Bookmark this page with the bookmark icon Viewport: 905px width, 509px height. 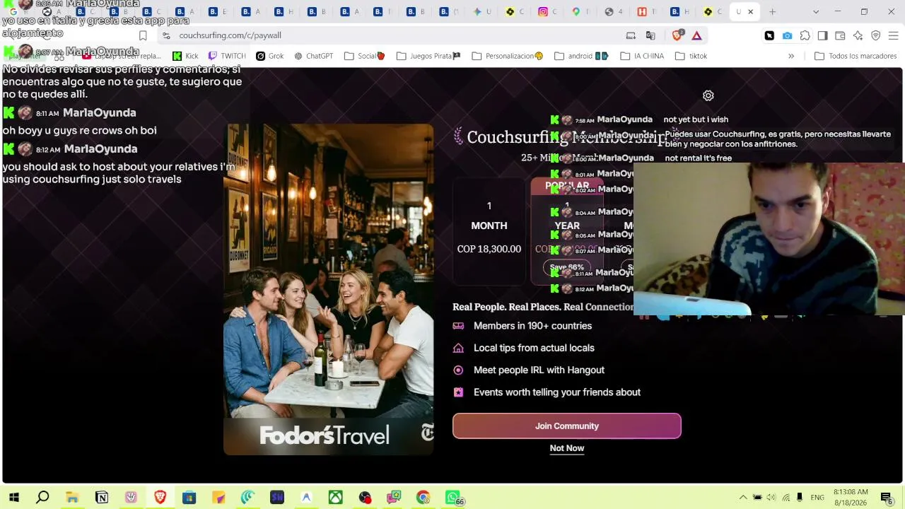pyautogui.click(x=143, y=35)
